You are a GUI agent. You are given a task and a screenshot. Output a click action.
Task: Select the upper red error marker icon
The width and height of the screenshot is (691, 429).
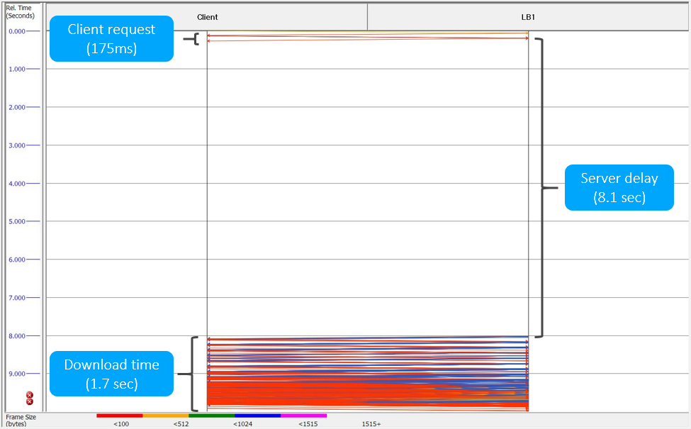tap(30, 395)
